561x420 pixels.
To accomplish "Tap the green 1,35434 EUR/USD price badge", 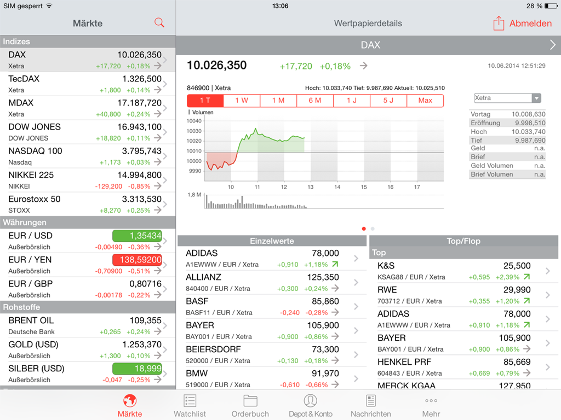I will [x=137, y=236].
